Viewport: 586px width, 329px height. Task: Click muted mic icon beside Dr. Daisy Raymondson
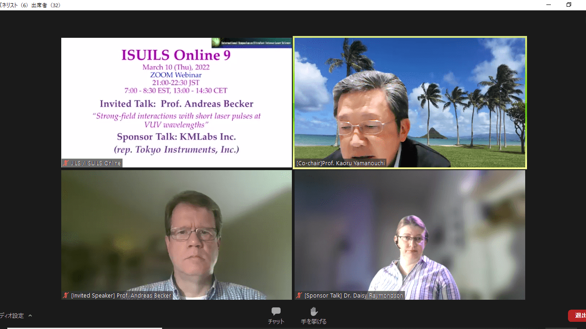tap(300, 295)
